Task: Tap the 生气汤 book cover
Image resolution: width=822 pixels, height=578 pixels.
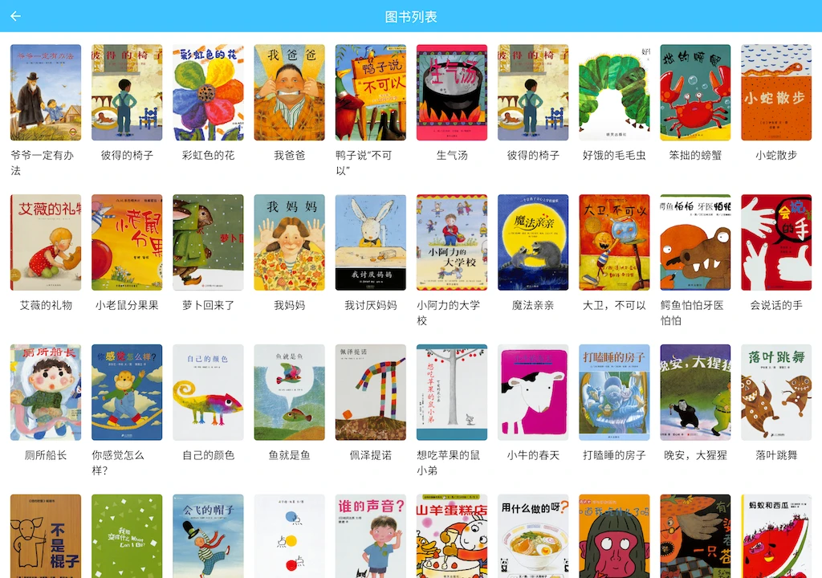Action: pyautogui.click(x=452, y=92)
